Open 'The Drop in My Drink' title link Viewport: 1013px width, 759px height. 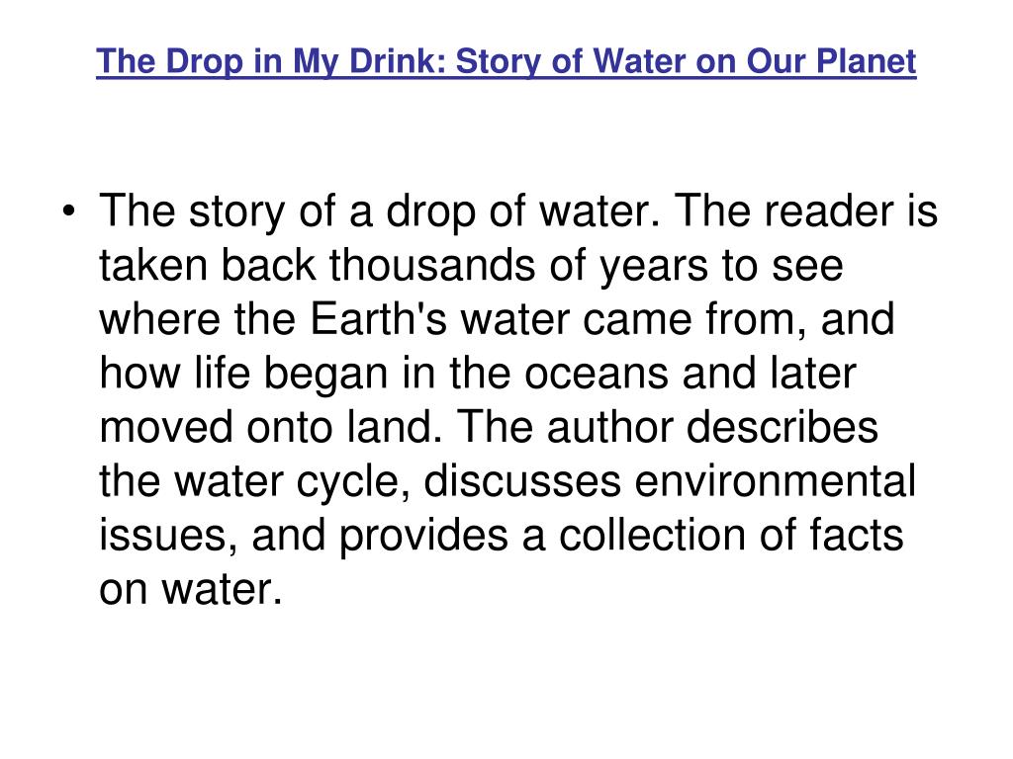[506, 62]
